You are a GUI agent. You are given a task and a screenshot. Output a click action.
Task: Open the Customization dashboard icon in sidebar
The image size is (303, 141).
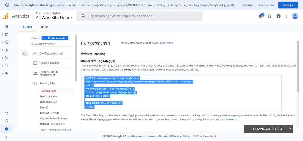(7, 34)
